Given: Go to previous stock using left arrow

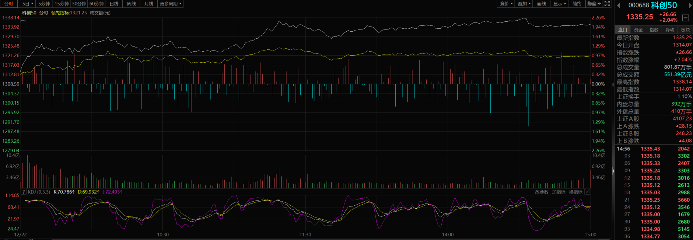Looking at the screenshot, I should point(619,5).
